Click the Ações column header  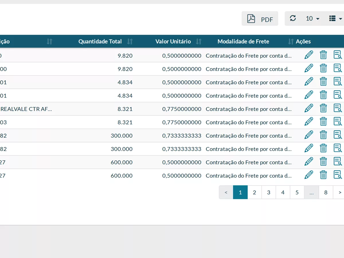(x=303, y=42)
